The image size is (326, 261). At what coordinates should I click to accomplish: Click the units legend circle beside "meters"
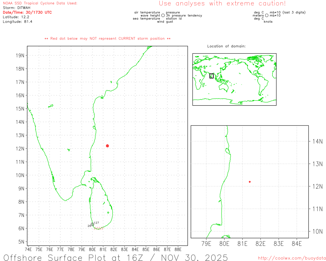(267, 16)
